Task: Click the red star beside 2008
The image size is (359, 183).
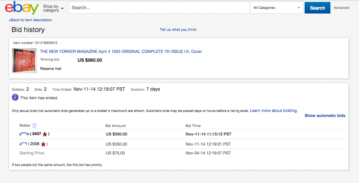Action: pos(43,144)
